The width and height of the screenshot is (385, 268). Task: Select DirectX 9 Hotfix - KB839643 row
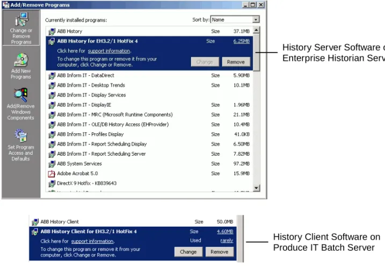click(149, 184)
